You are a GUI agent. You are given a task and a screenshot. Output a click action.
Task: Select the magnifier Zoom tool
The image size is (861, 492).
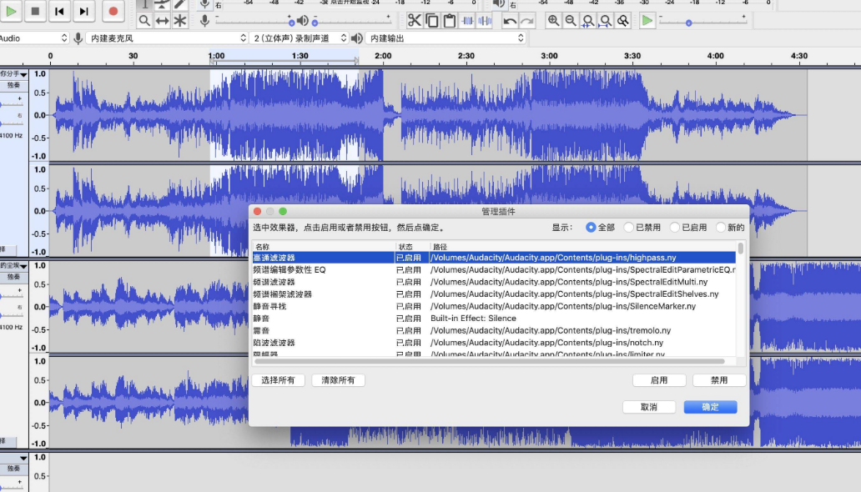tap(144, 21)
